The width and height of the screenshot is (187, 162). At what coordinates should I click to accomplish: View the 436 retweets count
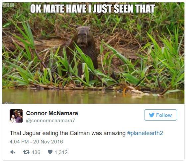[x=36, y=152]
